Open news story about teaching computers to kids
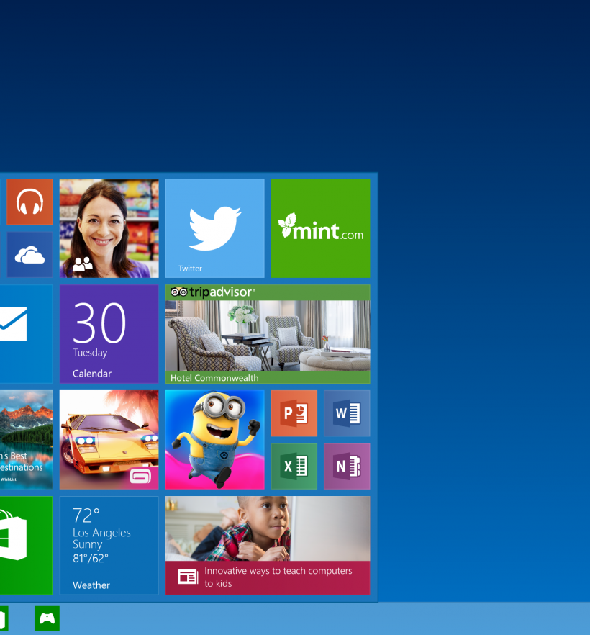The height and width of the screenshot is (635, 590). [x=268, y=546]
